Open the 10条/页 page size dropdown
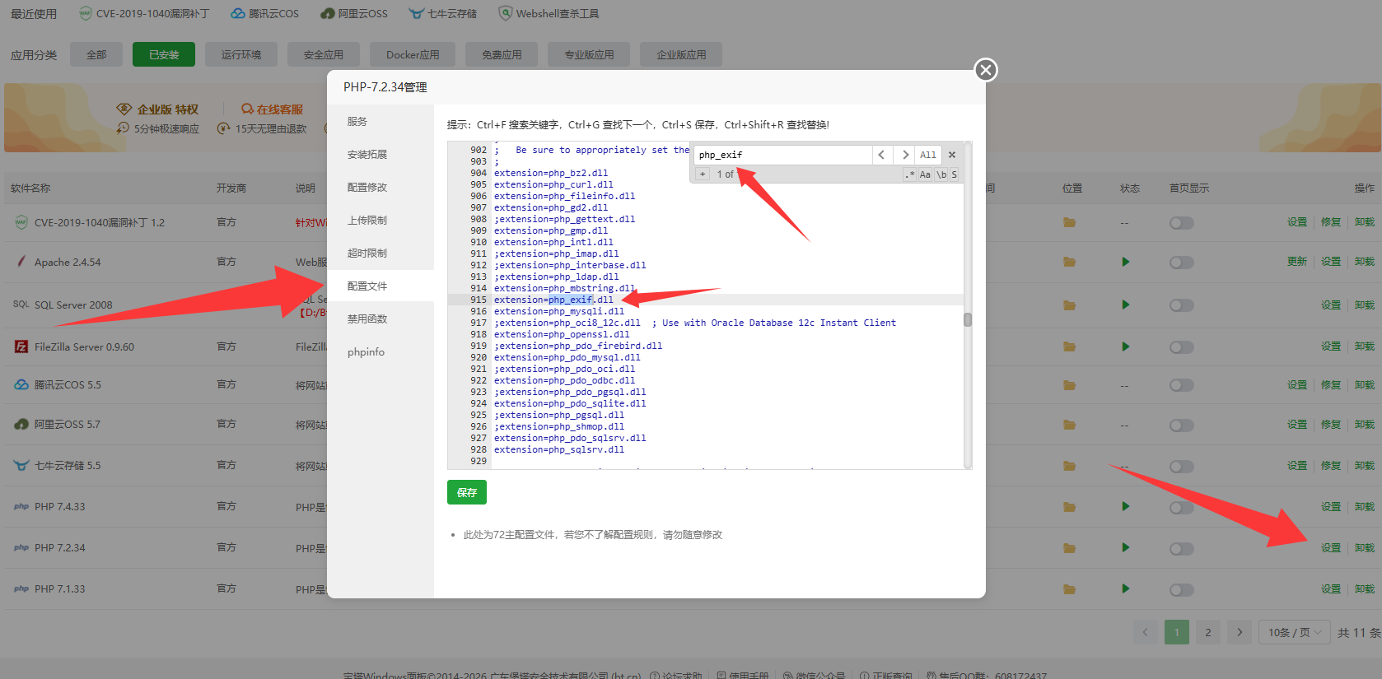1382x679 pixels. pyautogui.click(x=1295, y=632)
